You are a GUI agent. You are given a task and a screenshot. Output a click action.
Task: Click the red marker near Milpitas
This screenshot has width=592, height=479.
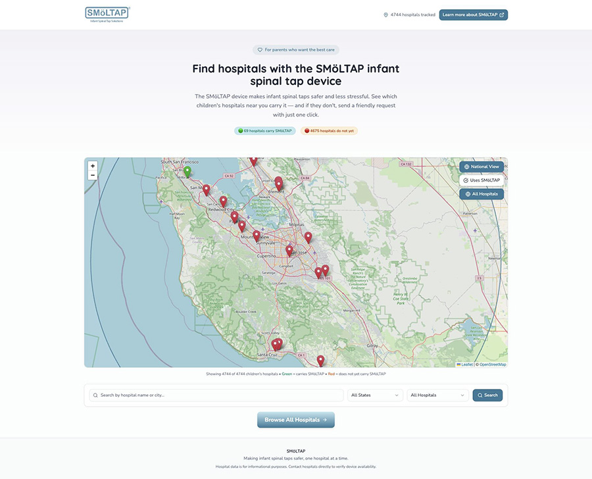308,238
